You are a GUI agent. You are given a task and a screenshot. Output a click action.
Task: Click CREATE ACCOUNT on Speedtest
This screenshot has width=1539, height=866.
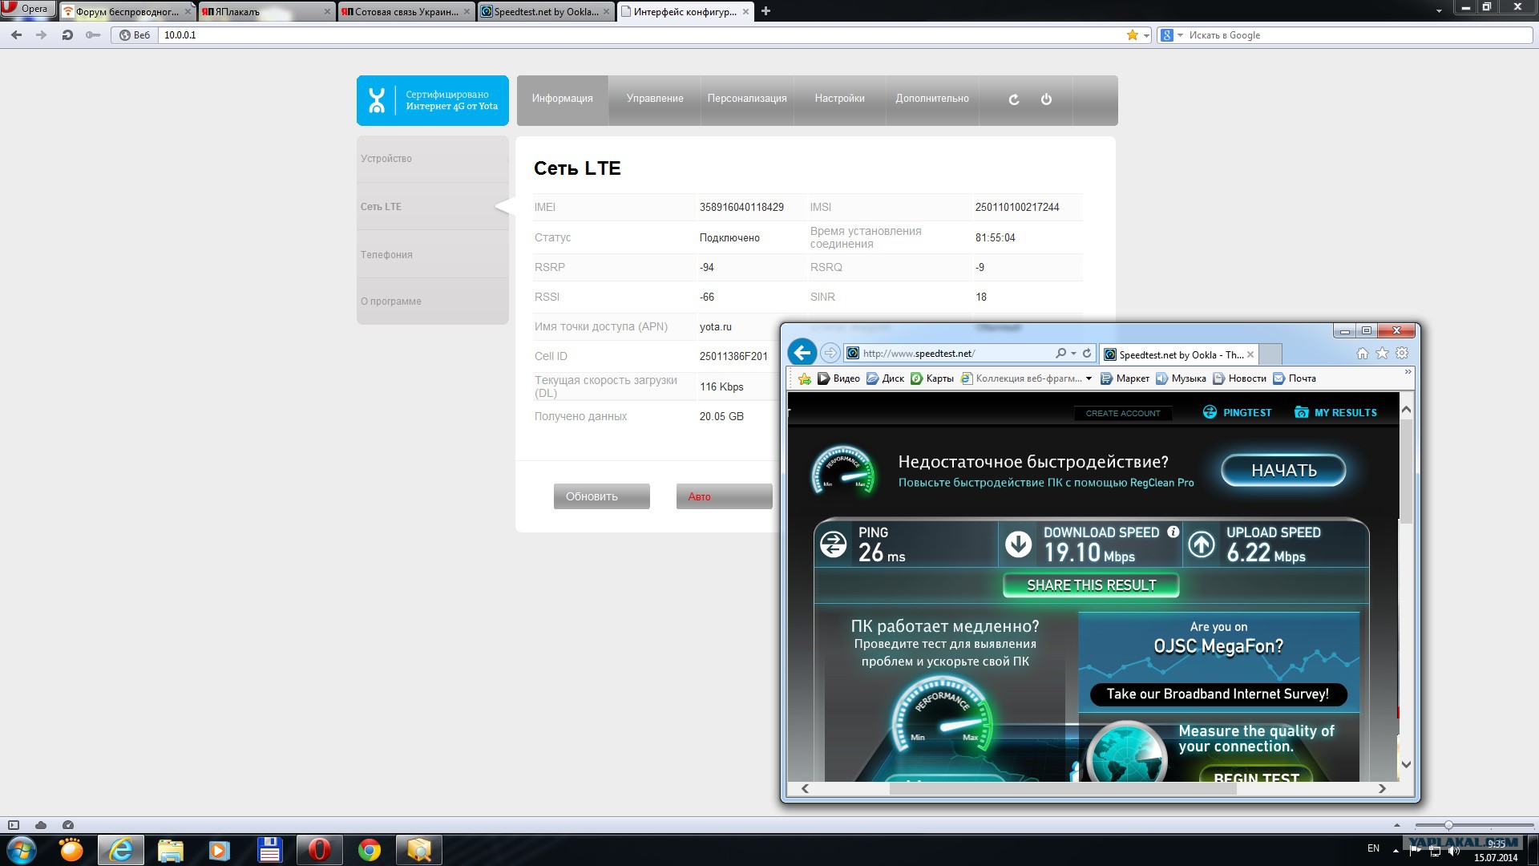pyautogui.click(x=1123, y=413)
